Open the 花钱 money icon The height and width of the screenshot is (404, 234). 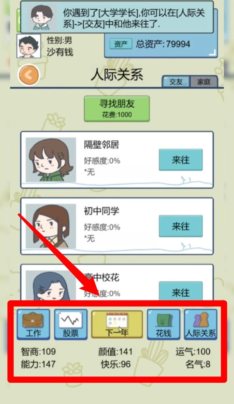[163, 324]
